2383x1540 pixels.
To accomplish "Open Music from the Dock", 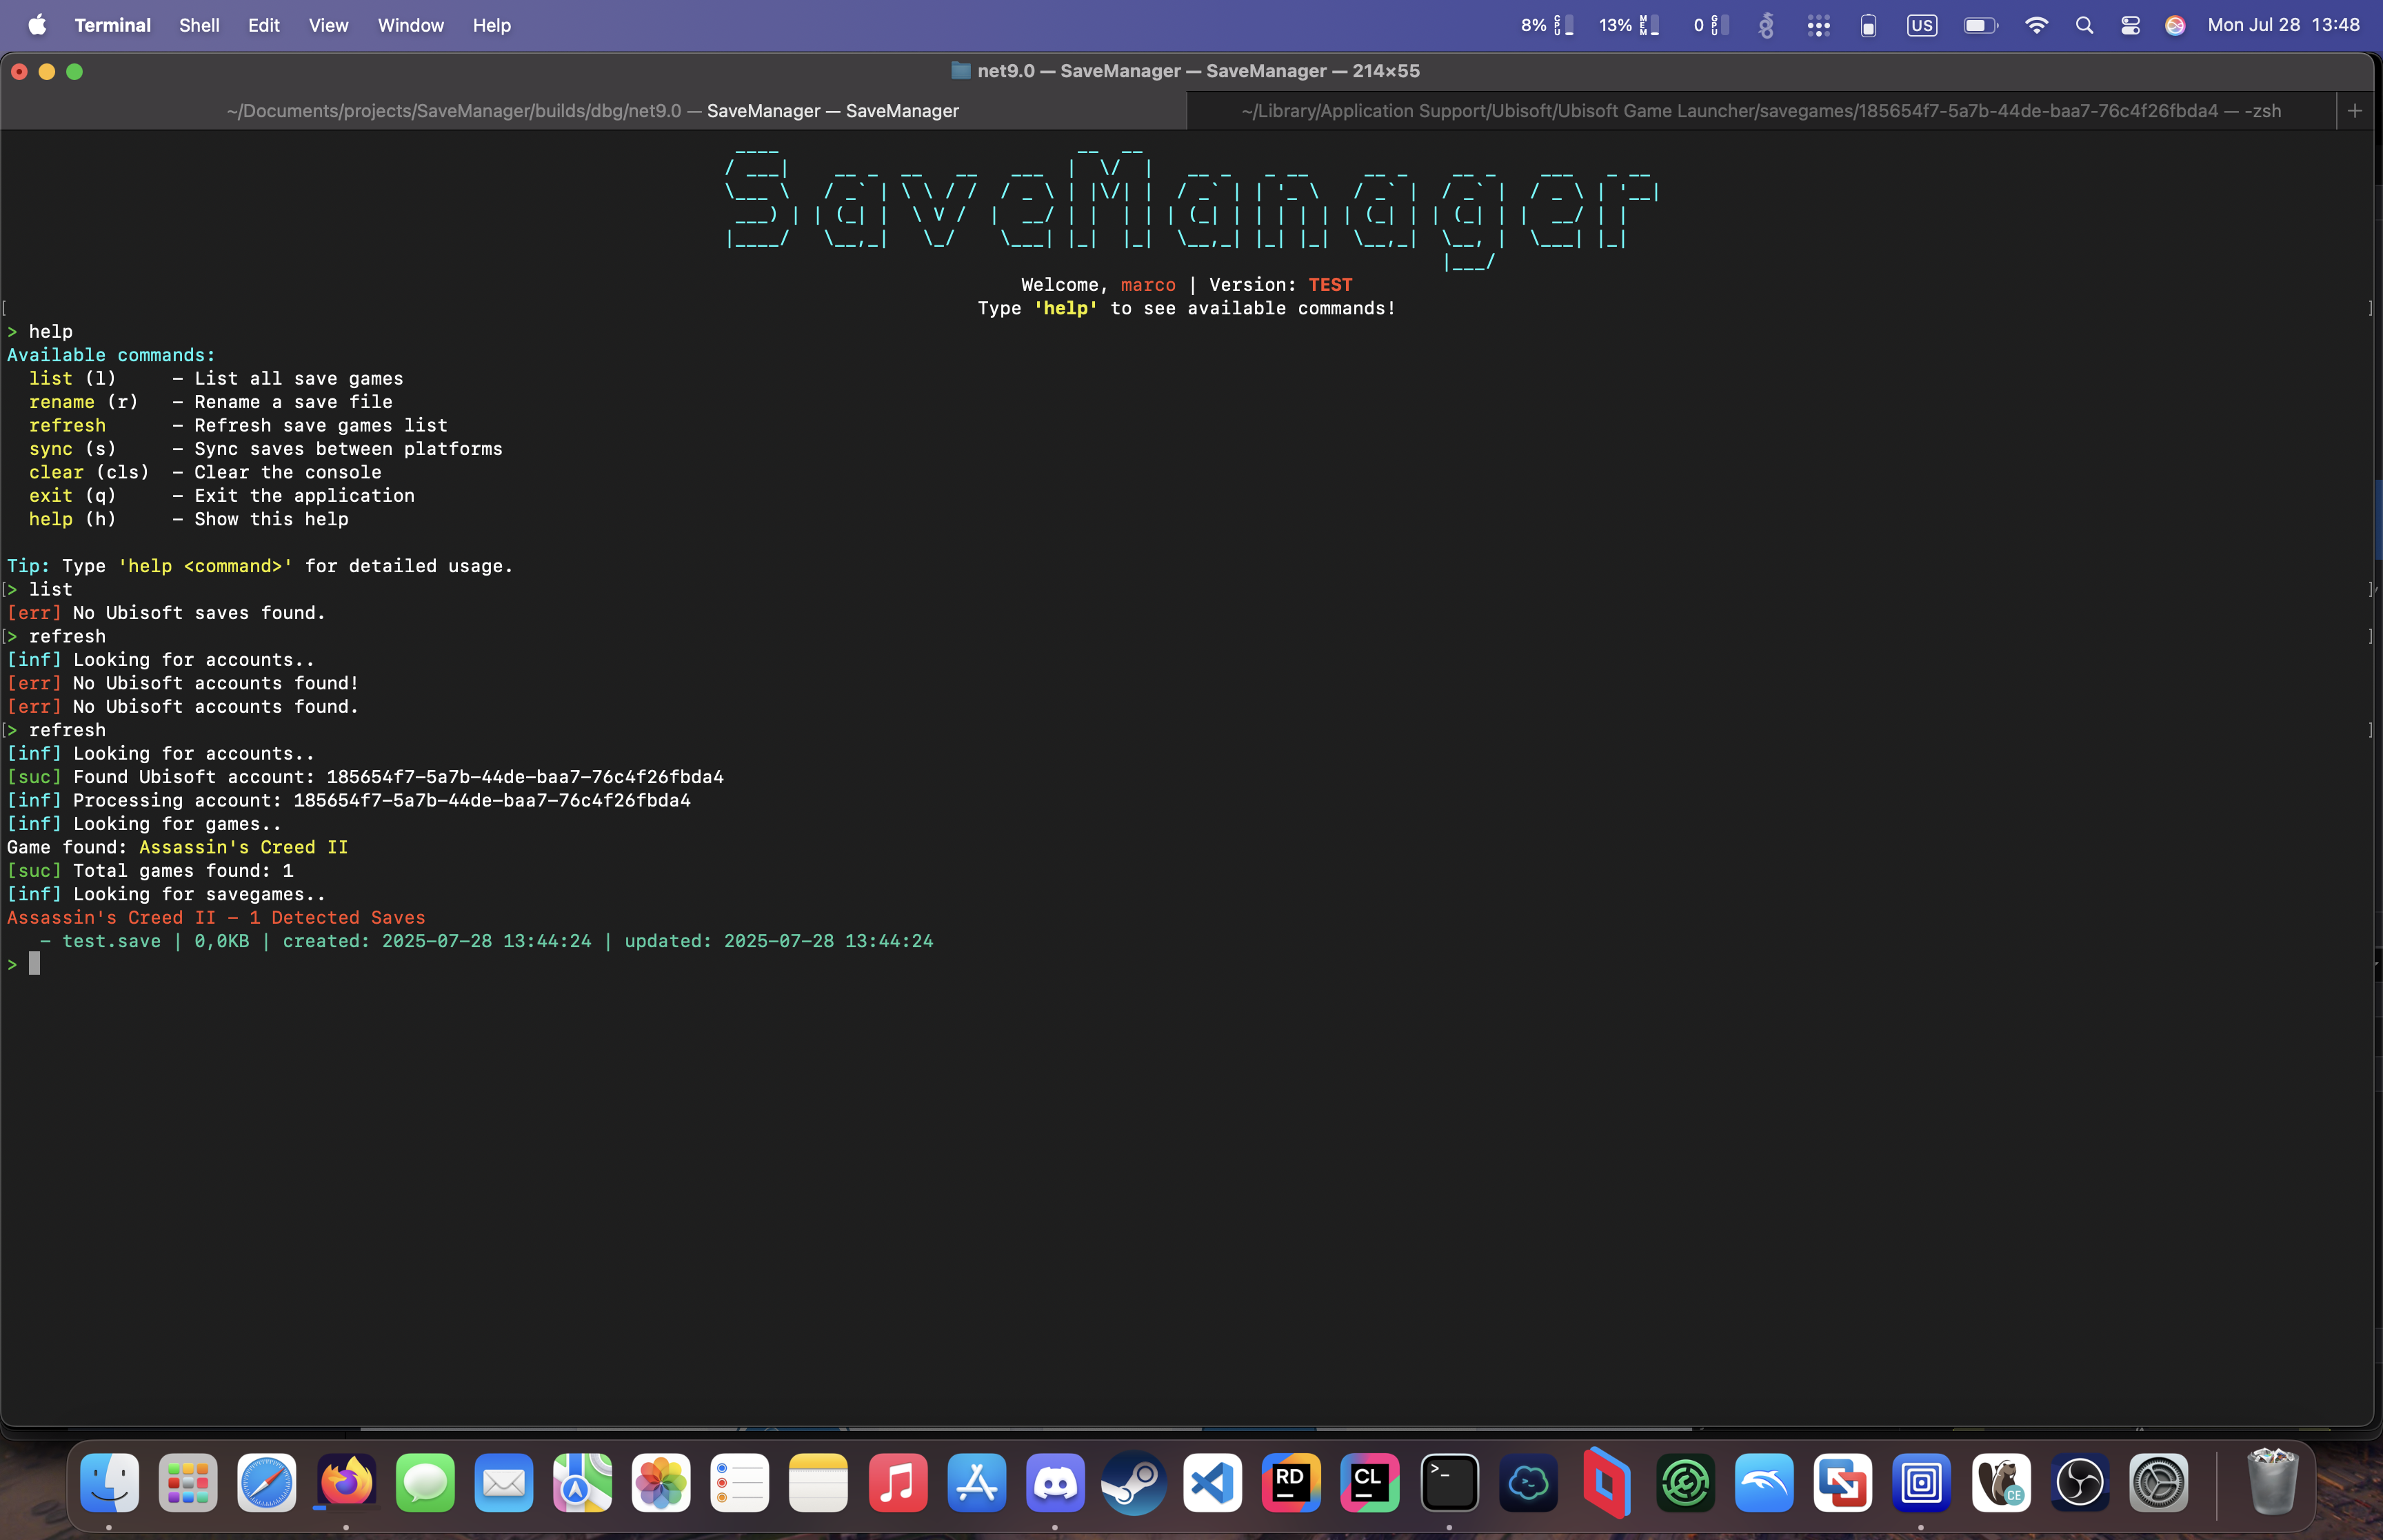I will coord(898,1482).
